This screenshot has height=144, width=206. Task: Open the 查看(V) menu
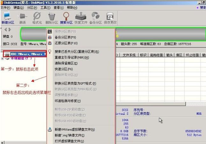click(59, 8)
